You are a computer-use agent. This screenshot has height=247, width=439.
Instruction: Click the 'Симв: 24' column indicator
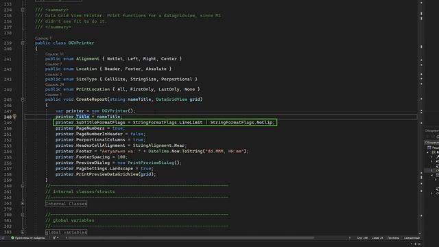pos(377,238)
